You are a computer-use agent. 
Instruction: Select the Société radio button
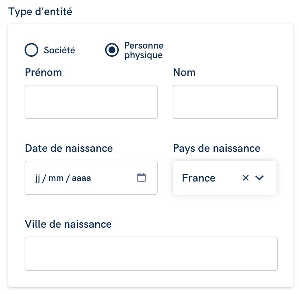[x=31, y=50]
